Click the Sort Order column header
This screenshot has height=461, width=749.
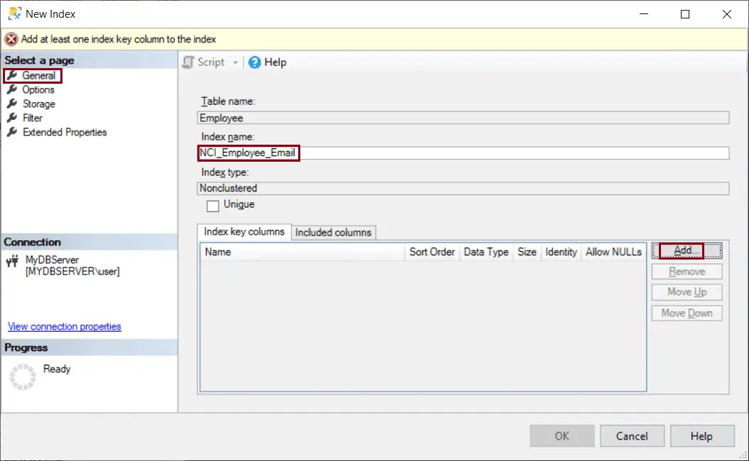pos(432,252)
